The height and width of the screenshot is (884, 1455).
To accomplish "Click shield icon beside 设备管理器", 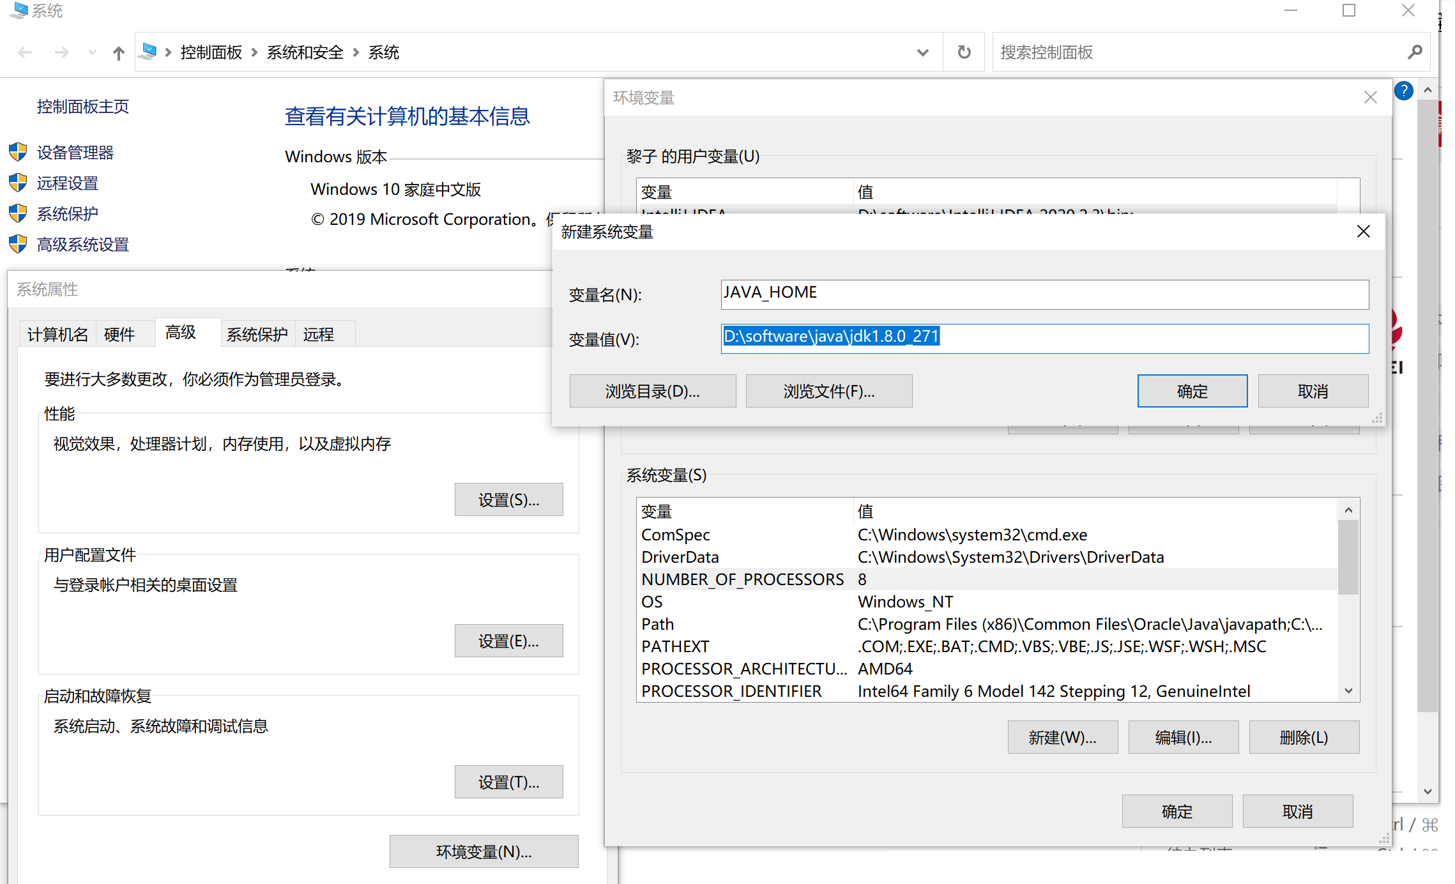I will 18,152.
